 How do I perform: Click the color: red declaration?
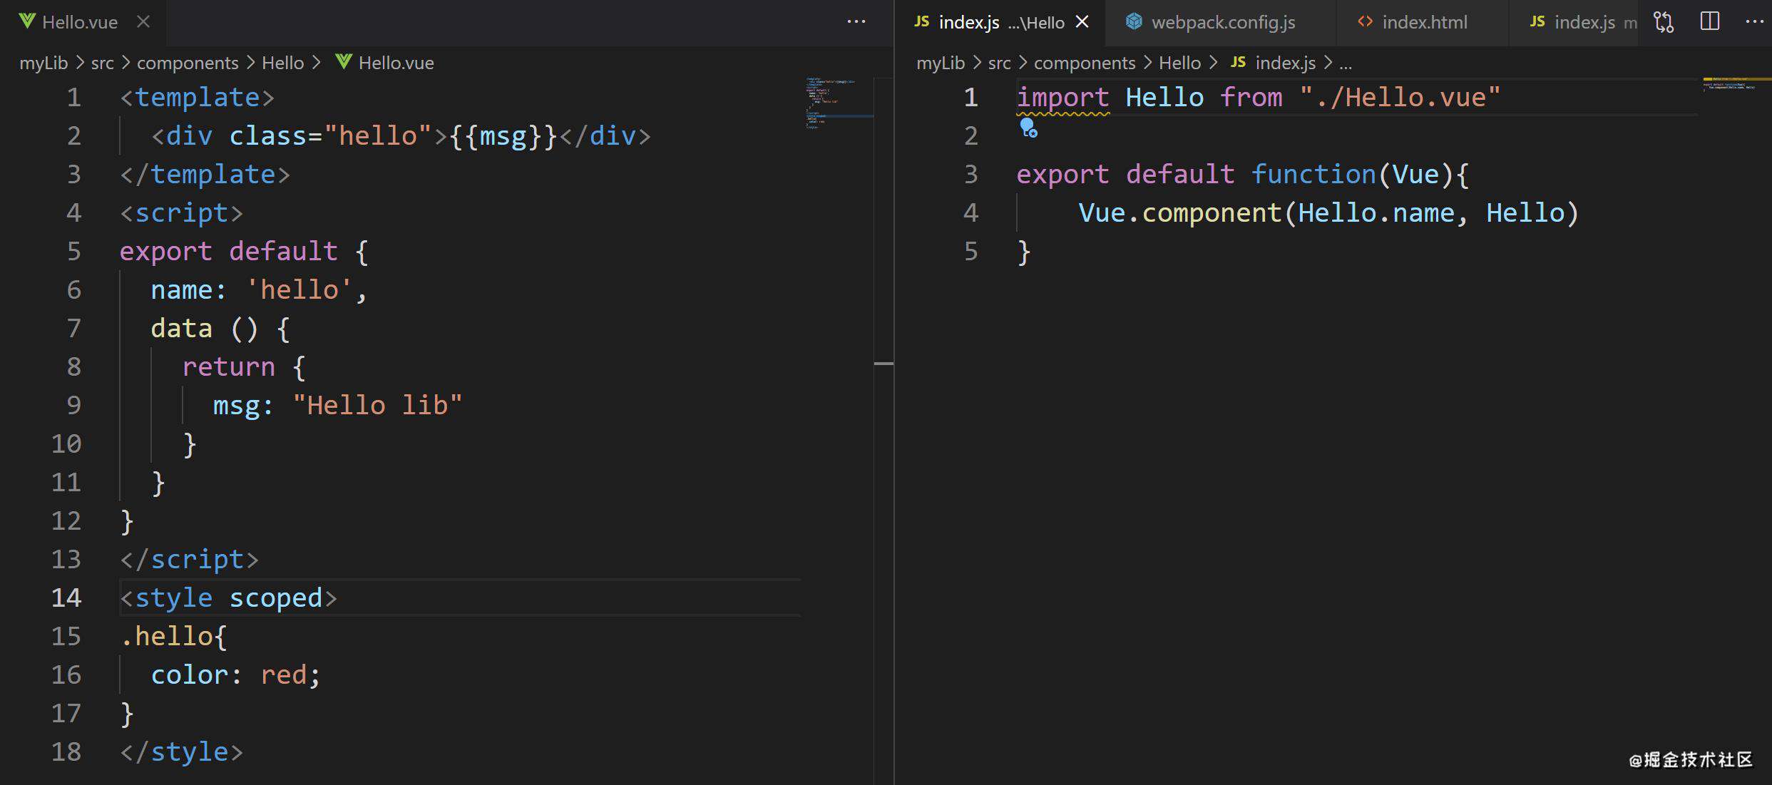point(235,674)
